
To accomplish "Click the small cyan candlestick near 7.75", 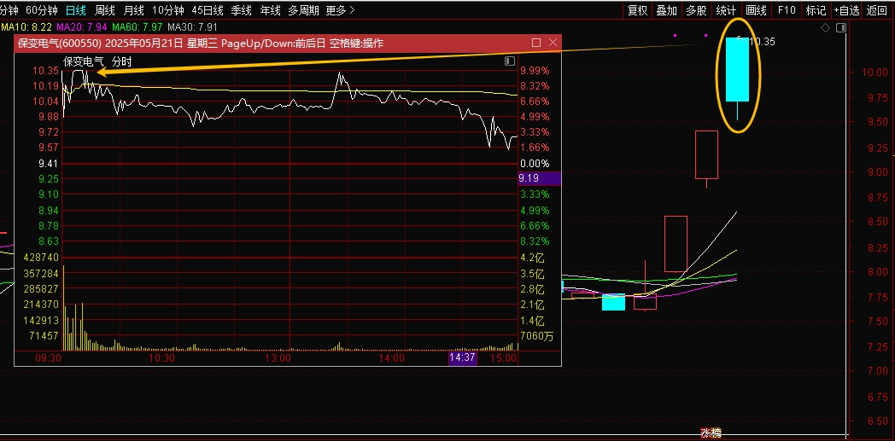I will point(613,302).
